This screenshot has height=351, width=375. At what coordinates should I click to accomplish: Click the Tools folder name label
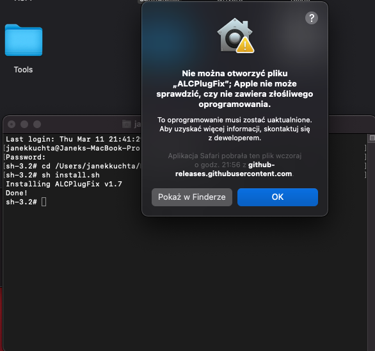coord(23,70)
